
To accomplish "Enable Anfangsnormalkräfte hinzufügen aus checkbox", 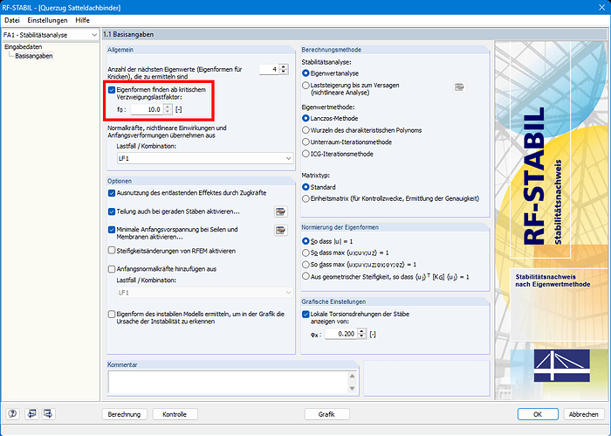I will [112, 269].
